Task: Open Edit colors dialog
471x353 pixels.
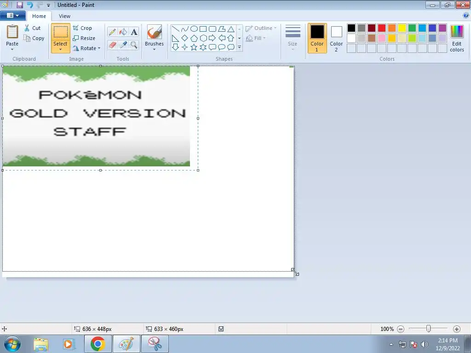Action: pyautogui.click(x=457, y=39)
